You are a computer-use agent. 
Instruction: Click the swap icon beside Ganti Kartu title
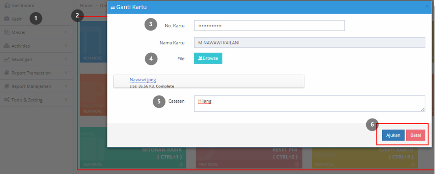click(x=113, y=7)
